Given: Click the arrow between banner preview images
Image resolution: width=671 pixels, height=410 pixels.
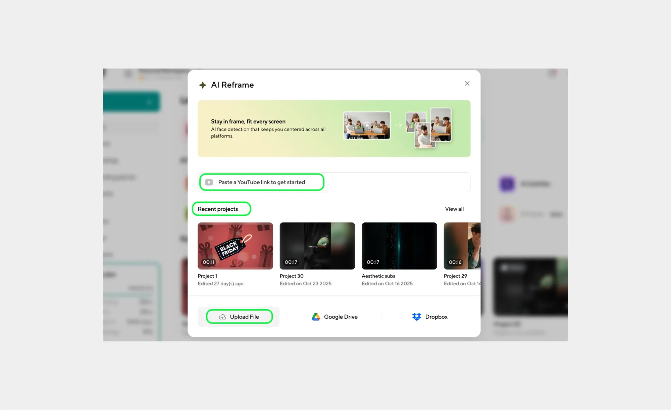Looking at the screenshot, I should point(398,125).
